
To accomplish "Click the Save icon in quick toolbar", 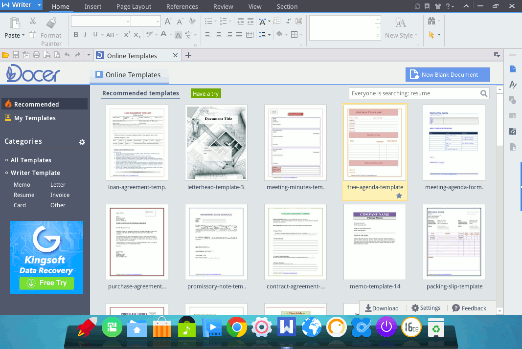I will click(16, 55).
